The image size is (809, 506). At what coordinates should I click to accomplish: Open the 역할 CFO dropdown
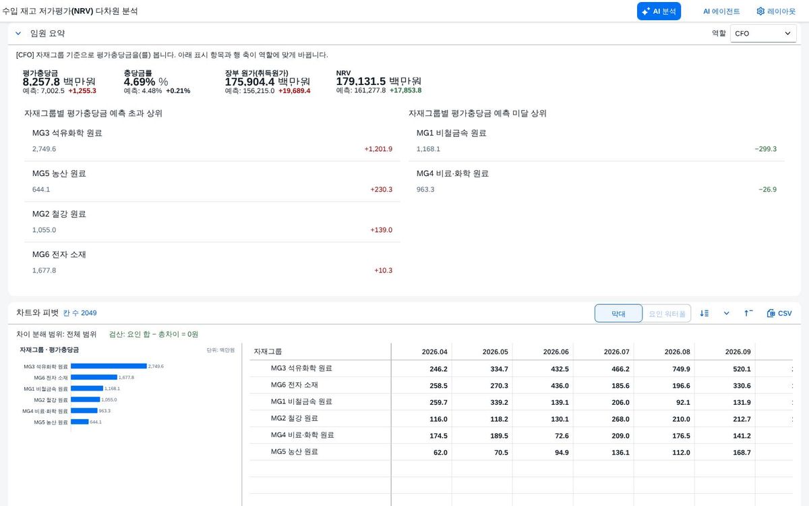[763, 33]
